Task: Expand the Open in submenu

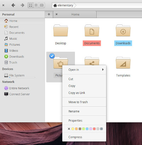Action: [x=84, y=70]
